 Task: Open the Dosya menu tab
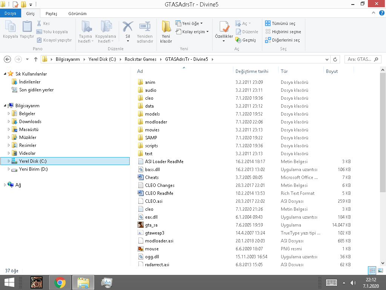pyautogui.click(x=10, y=13)
